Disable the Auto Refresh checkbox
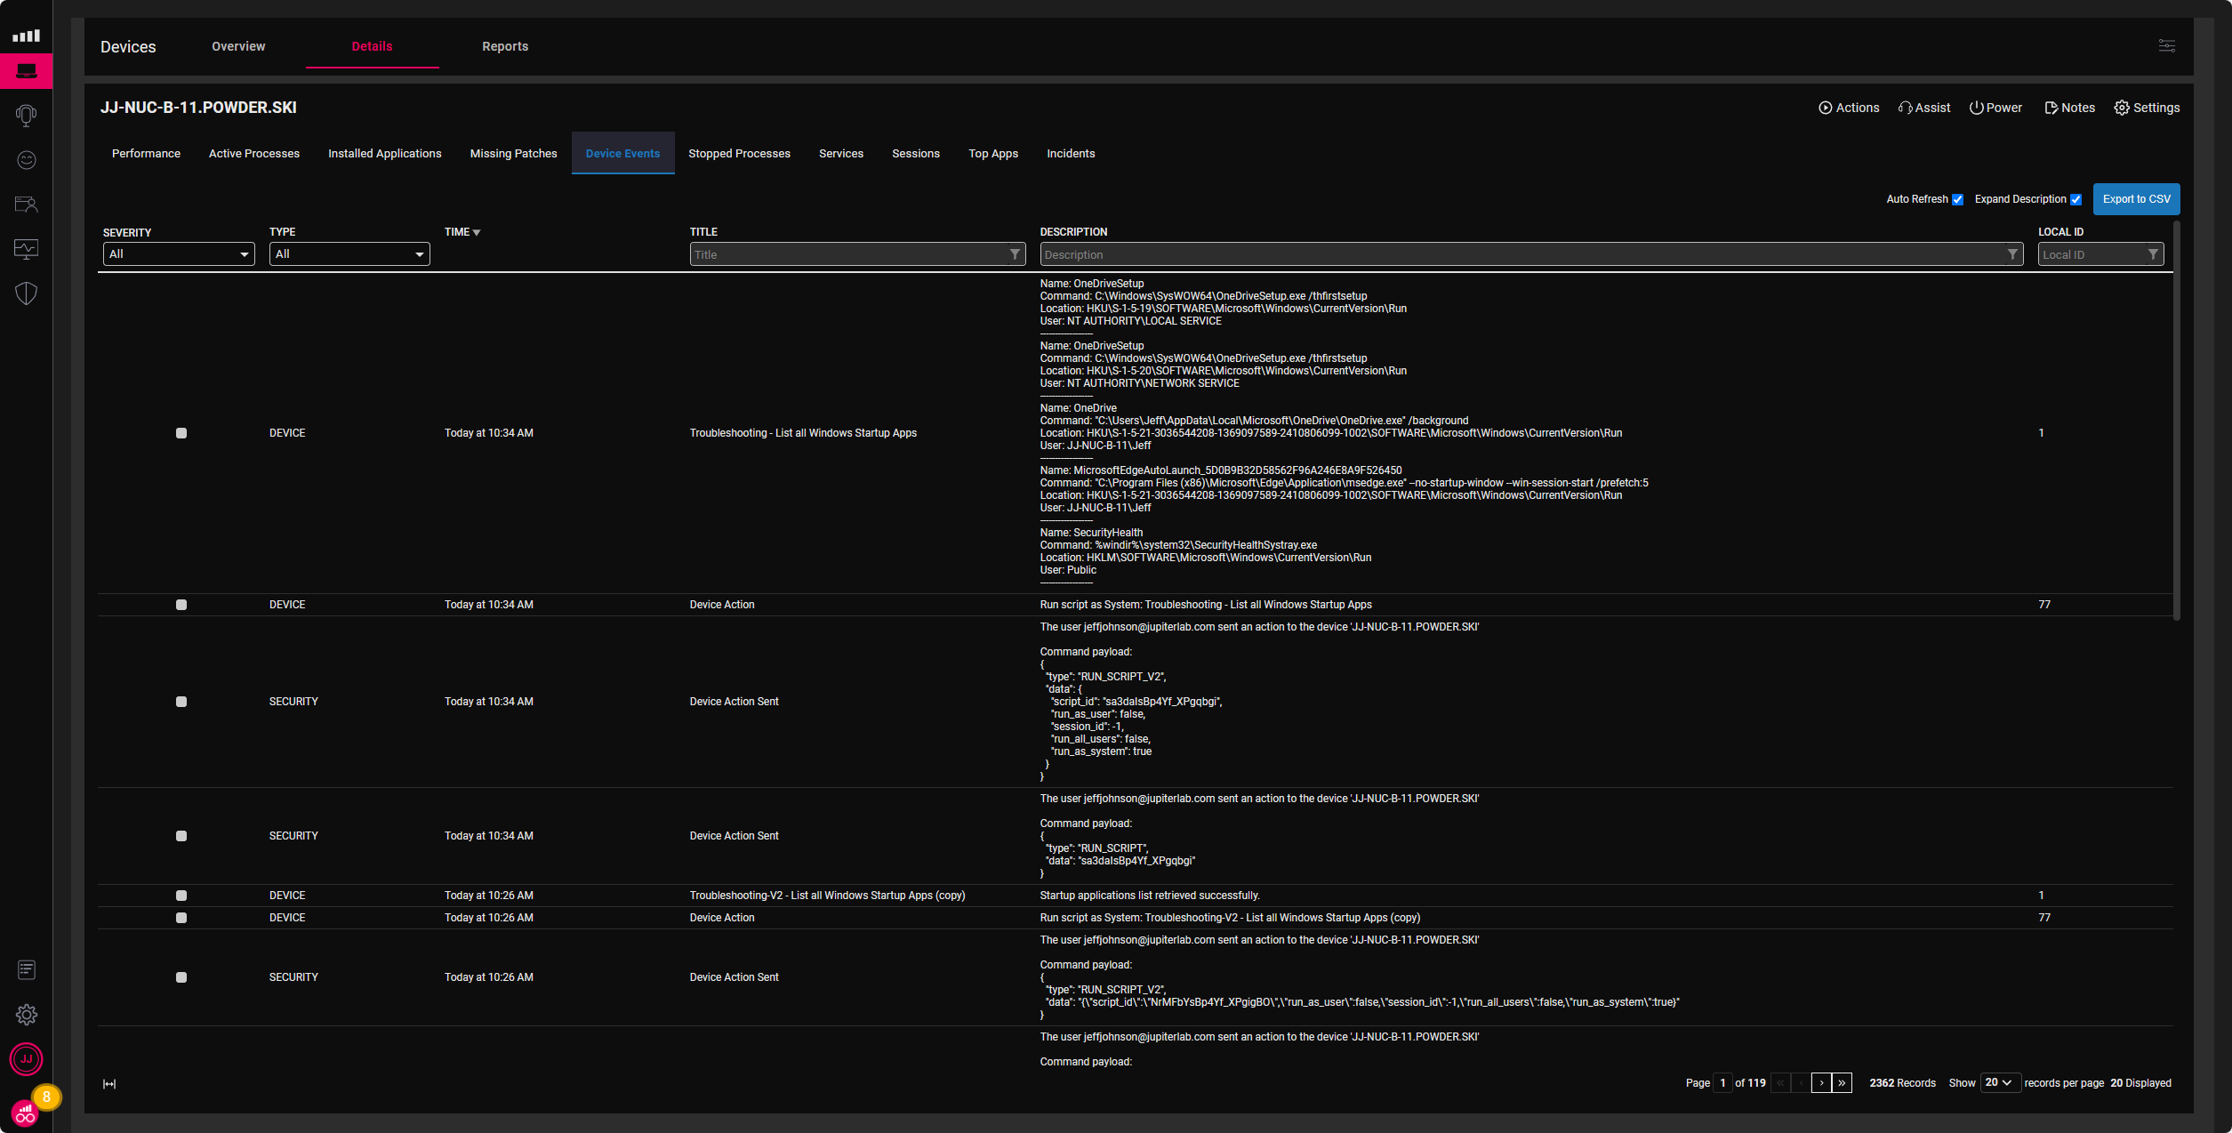The width and height of the screenshot is (2232, 1133). [x=1957, y=200]
